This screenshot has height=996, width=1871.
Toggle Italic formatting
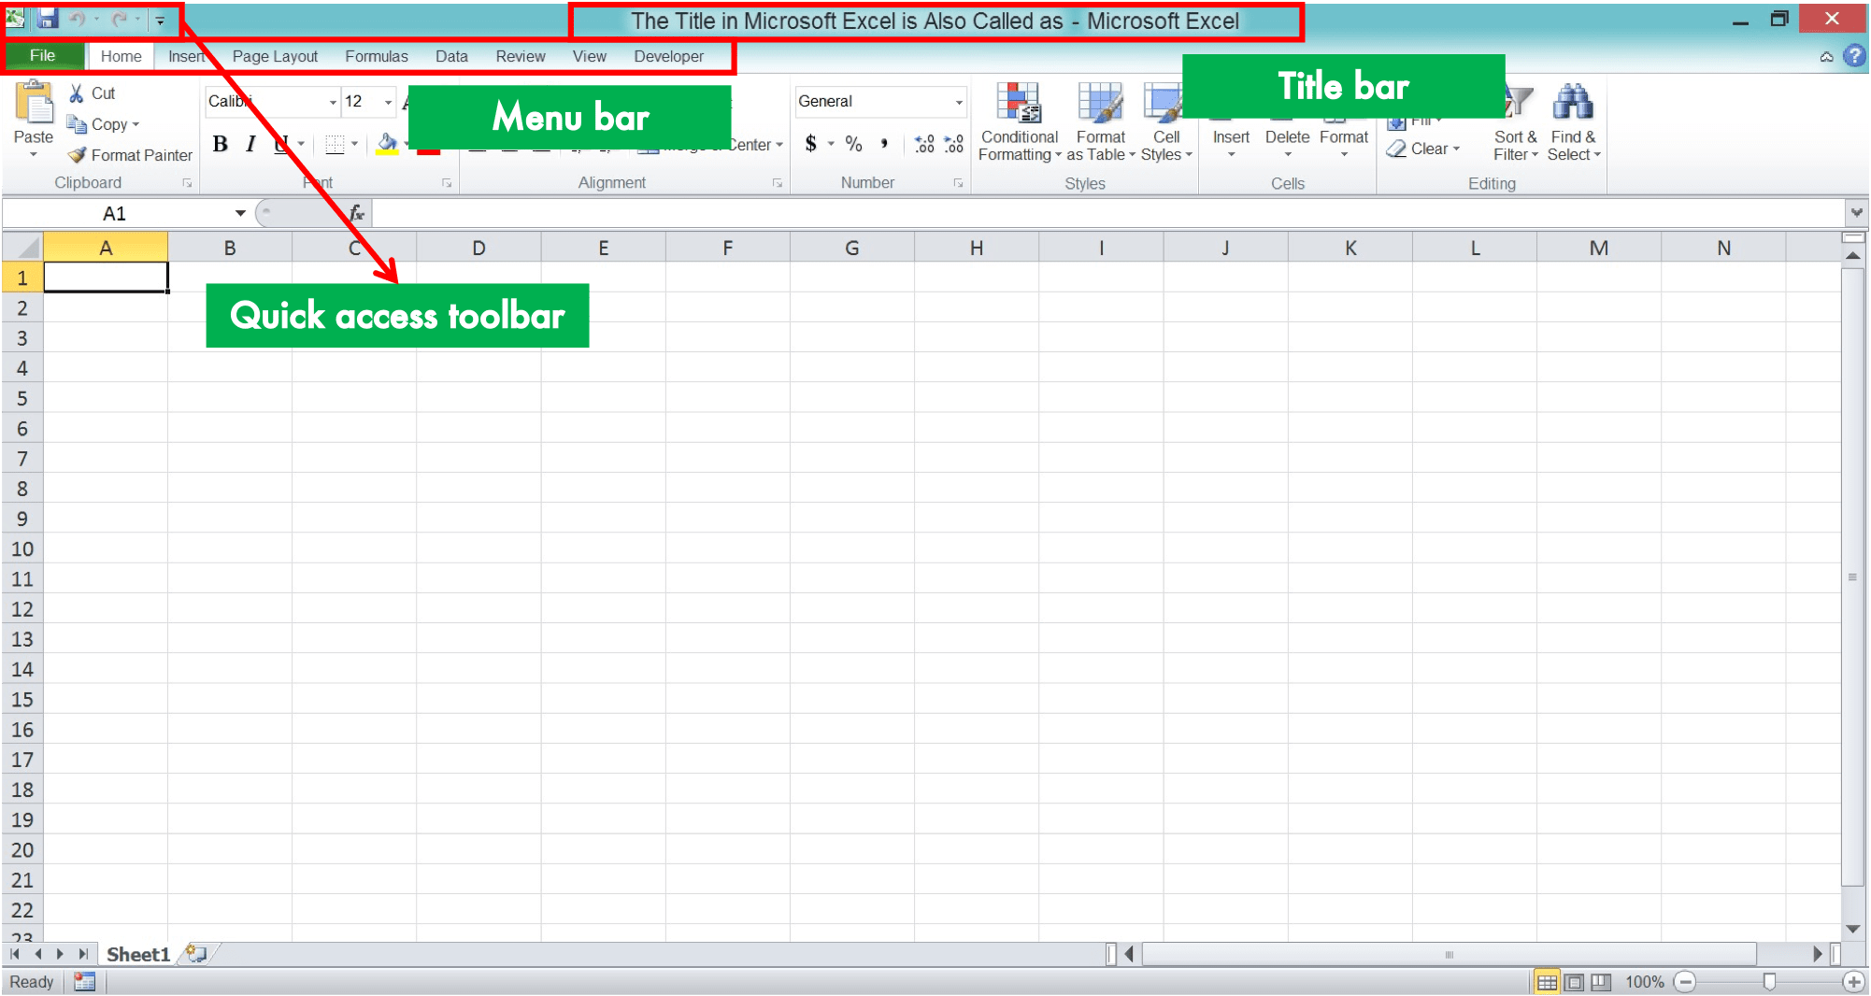[x=250, y=144]
